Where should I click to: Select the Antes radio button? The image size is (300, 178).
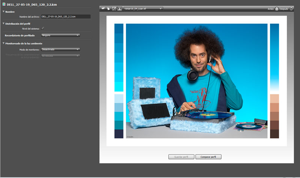276,9
